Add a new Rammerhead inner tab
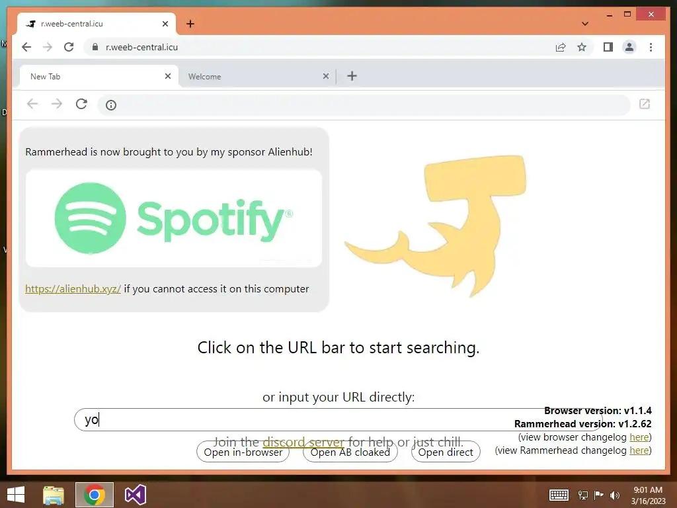The height and width of the screenshot is (508, 677). click(352, 76)
